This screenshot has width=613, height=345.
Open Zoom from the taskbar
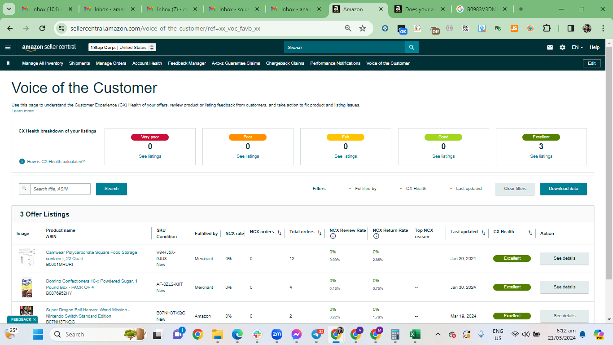point(277,334)
